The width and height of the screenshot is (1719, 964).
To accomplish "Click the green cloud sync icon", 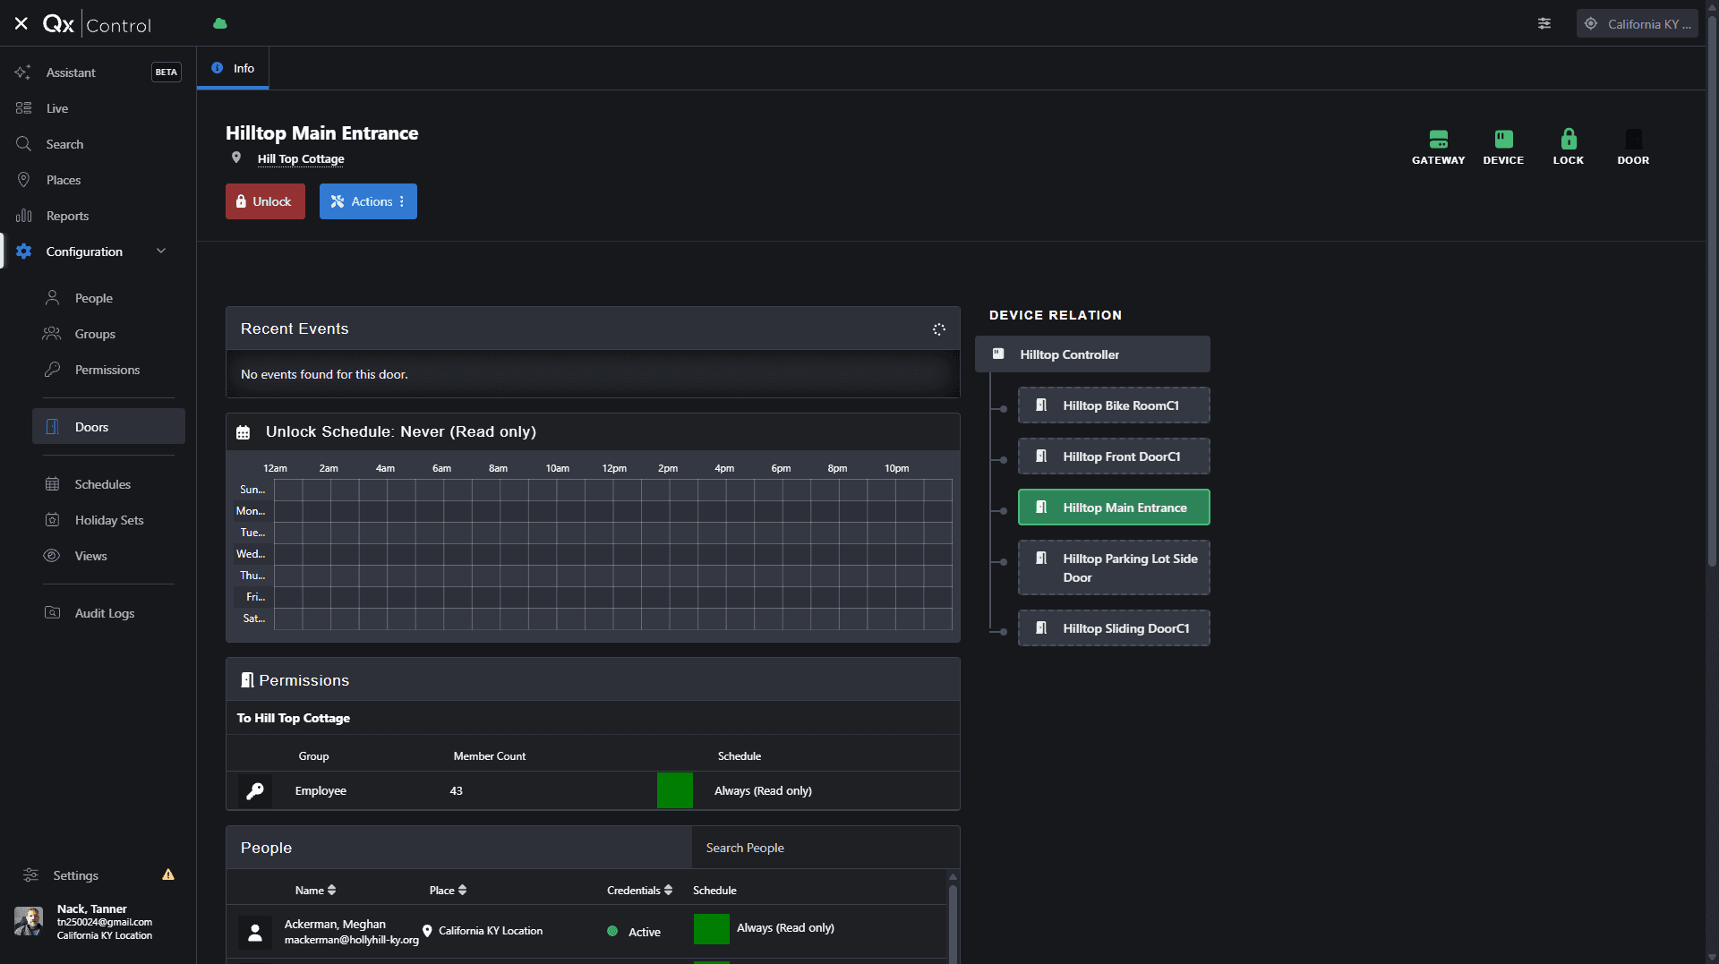I will (x=220, y=24).
